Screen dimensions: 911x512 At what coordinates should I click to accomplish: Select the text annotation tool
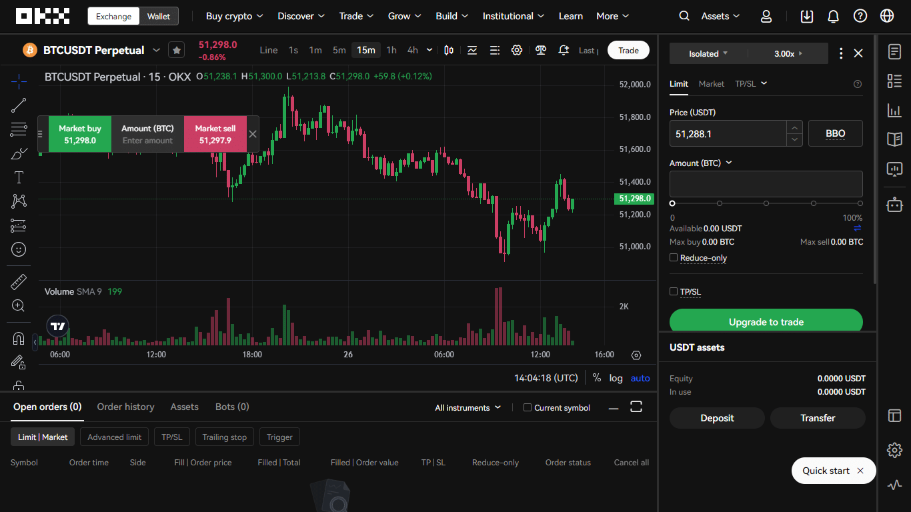point(19,177)
